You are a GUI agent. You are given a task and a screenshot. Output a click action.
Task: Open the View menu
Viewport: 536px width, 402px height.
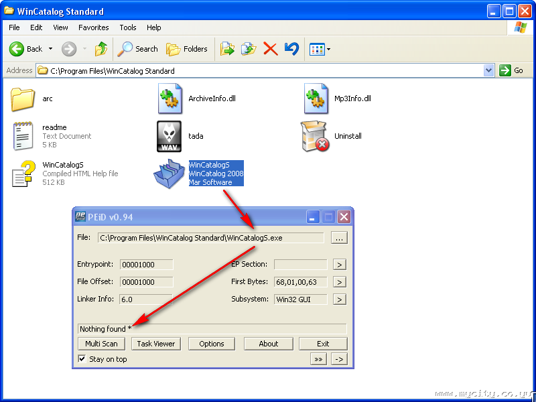tap(60, 27)
